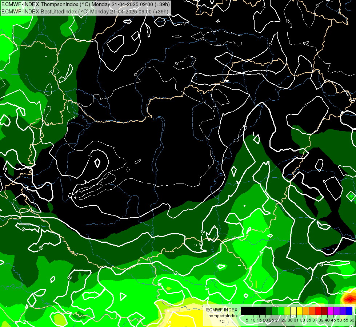The image size is (356, 327).
Task: Select the yellow-green 29-30 legend swatch
Action: tap(287, 311)
